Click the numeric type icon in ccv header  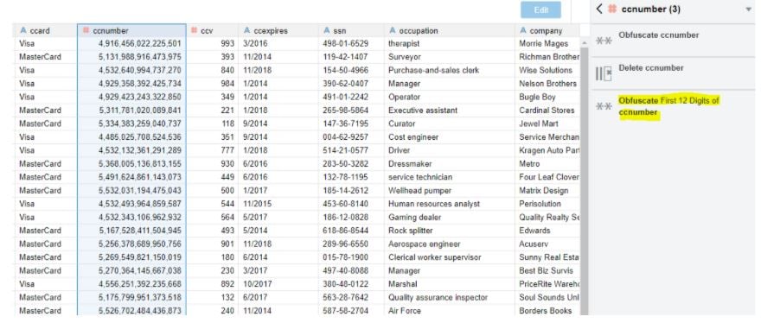point(194,30)
